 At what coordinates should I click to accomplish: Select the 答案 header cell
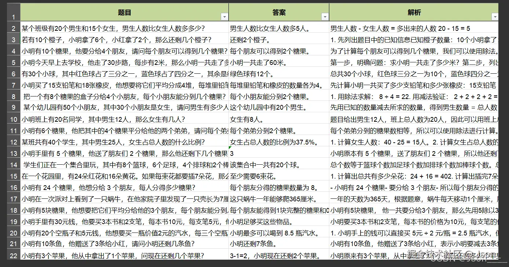279,12
